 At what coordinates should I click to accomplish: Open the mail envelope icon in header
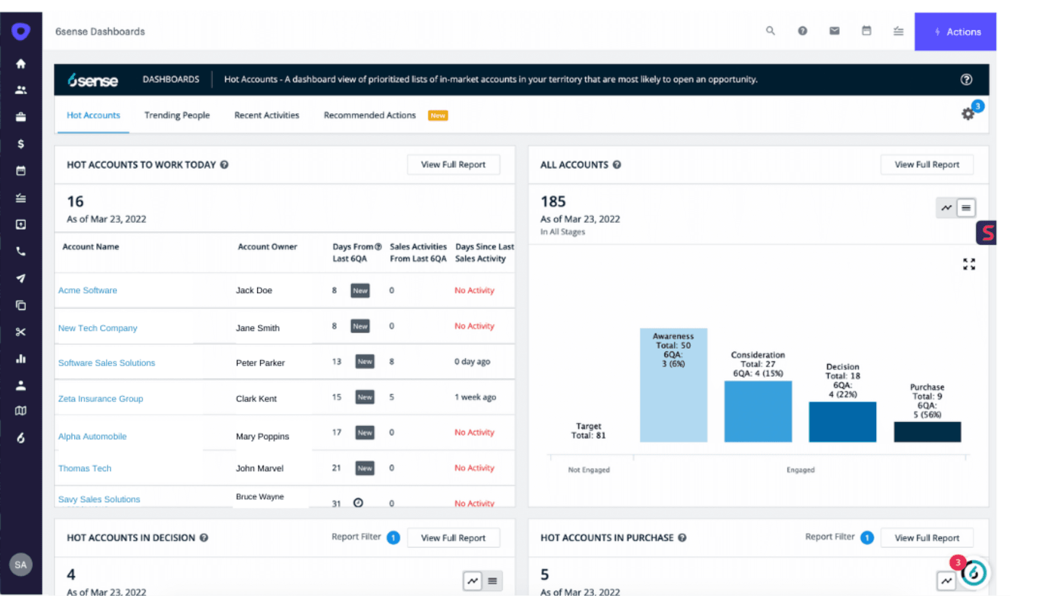(x=834, y=31)
